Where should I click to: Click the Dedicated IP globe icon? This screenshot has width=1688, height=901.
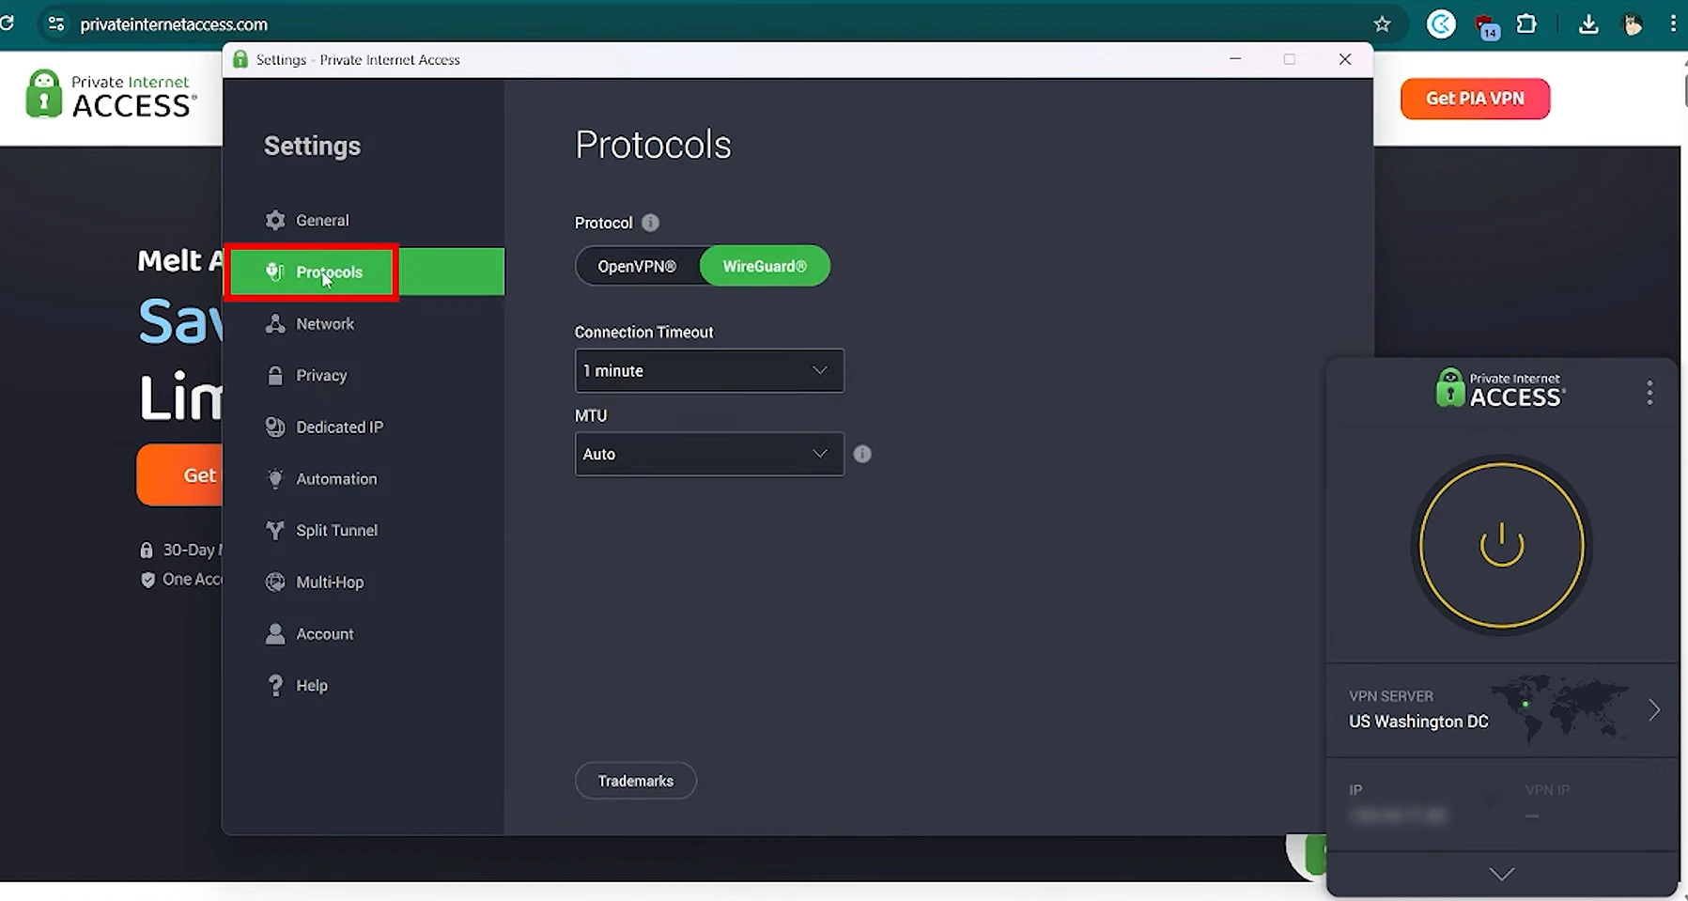(x=275, y=427)
